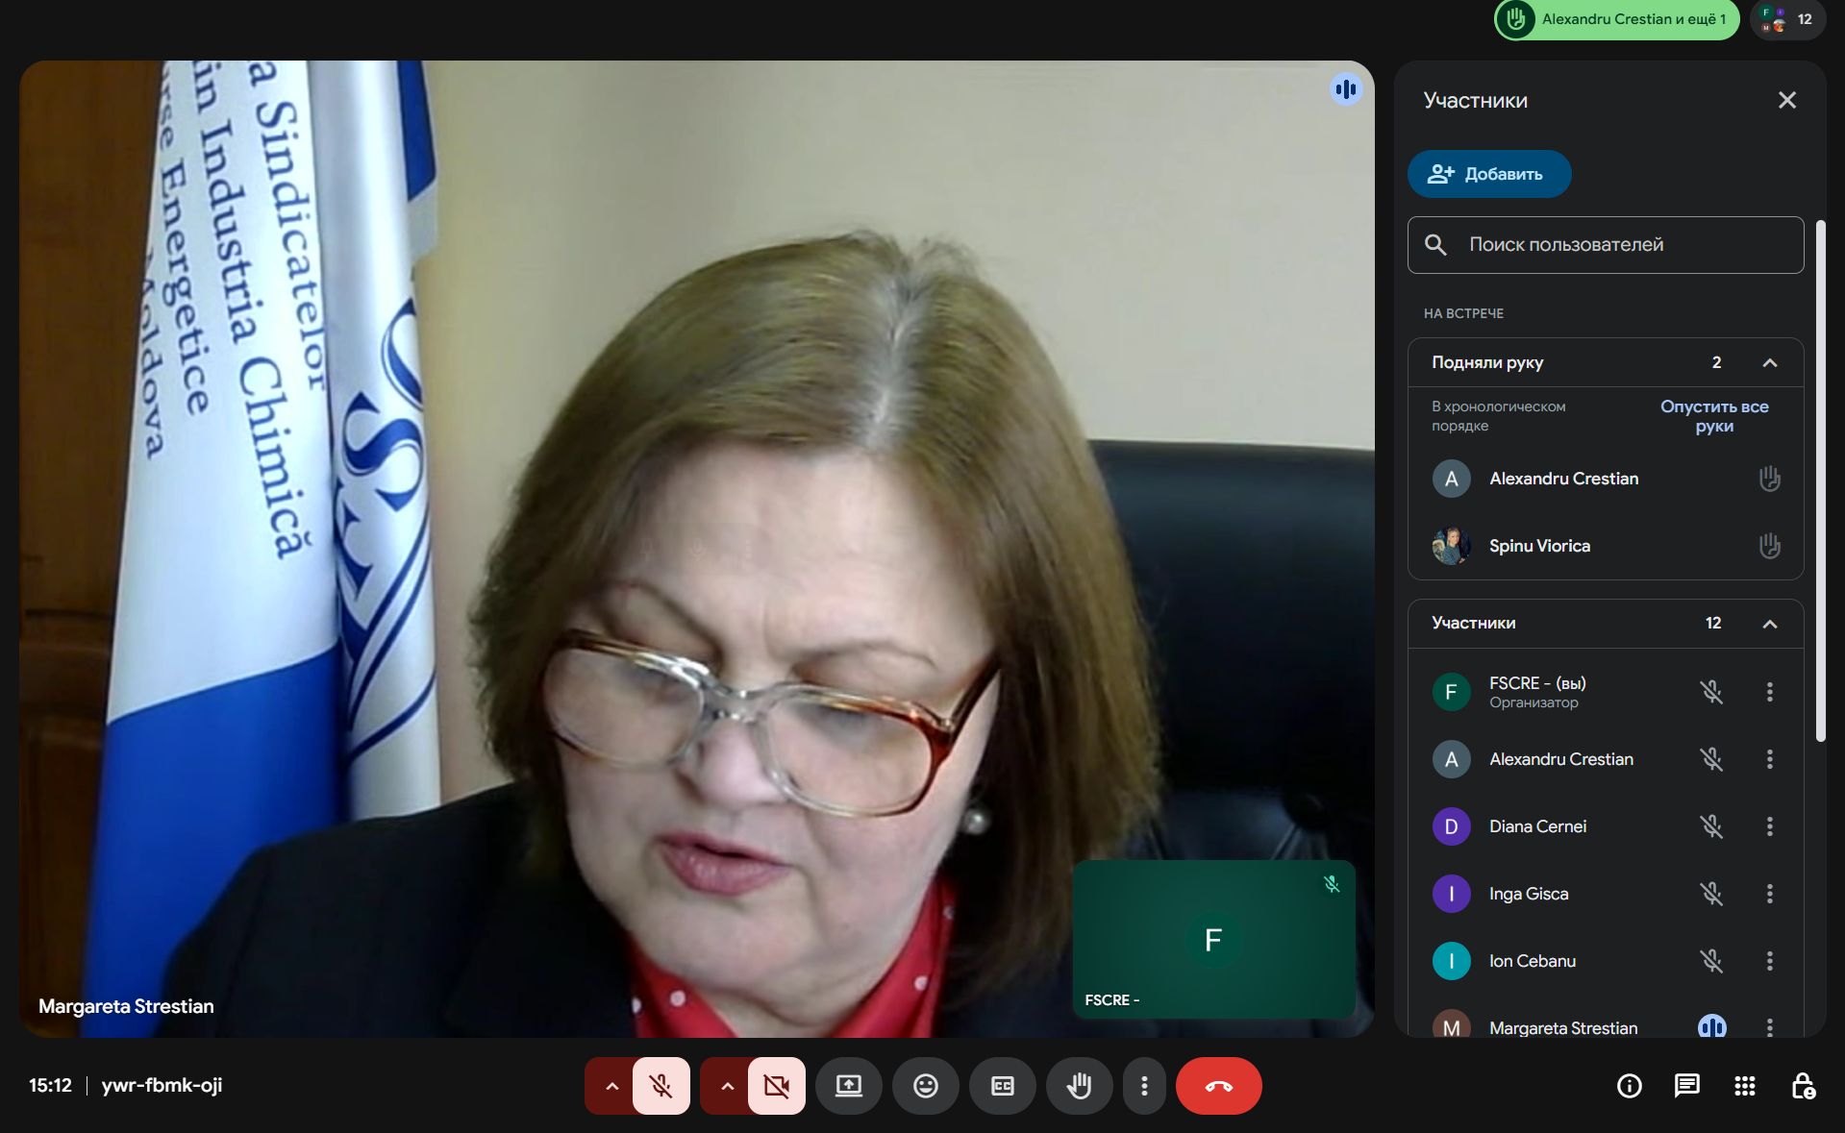The height and width of the screenshot is (1133, 1845).
Task: Open more options for Inga Gisca
Action: click(1769, 894)
